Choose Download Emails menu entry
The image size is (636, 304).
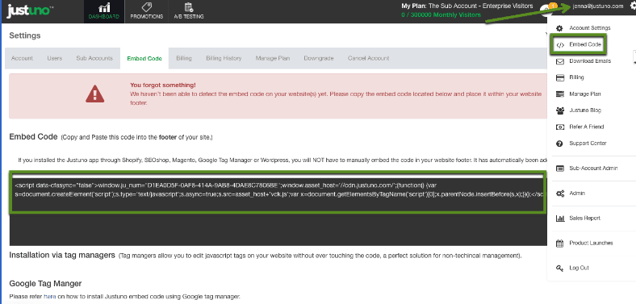pyautogui.click(x=590, y=61)
